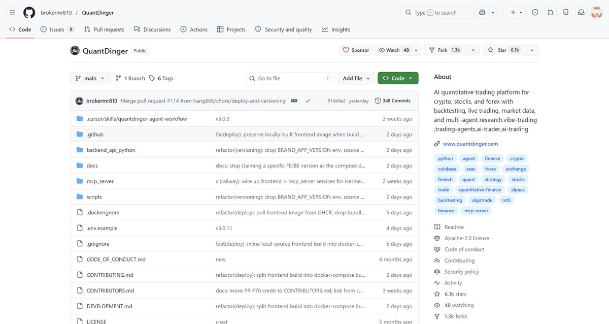This screenshot has height=324, width=609.
Task: Open the .github folder
Action: [x=95, y=135]
